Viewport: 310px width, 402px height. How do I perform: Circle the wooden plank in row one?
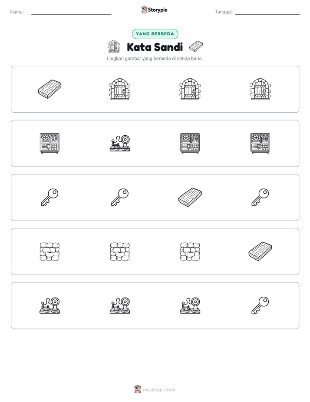click(49, 89)
